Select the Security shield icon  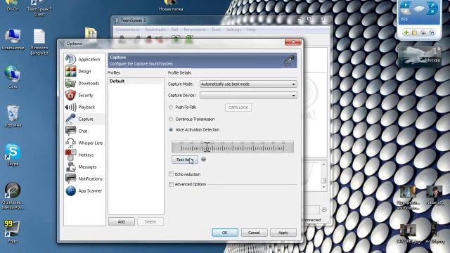coord(70,95)
